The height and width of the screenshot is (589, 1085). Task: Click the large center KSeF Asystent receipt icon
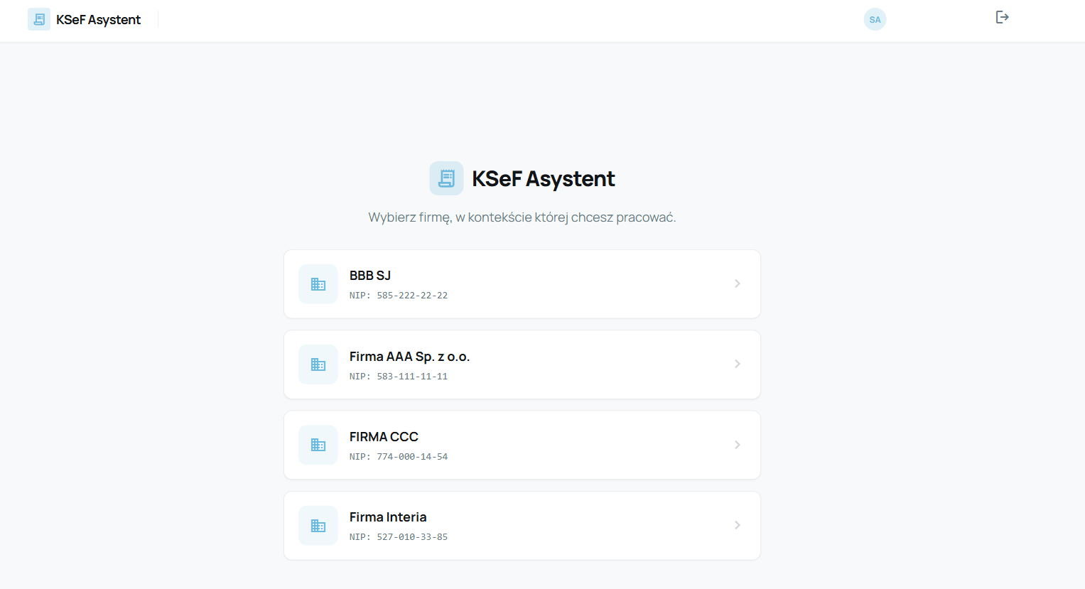point(446,178)
